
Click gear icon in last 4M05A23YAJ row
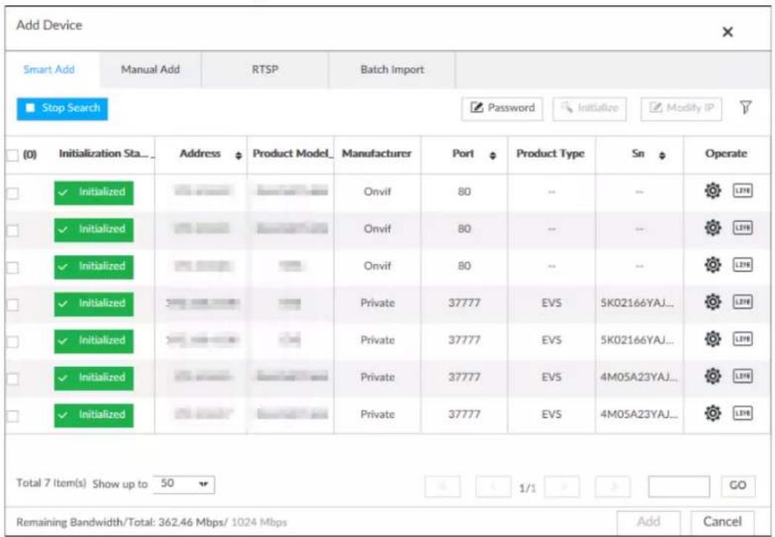(712, 413)
